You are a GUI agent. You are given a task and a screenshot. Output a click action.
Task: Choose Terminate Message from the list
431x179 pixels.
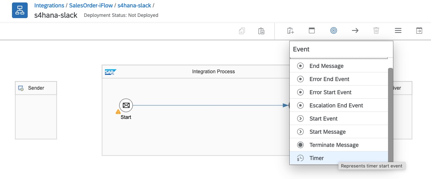pyautogui.click(x=339, y=145)
